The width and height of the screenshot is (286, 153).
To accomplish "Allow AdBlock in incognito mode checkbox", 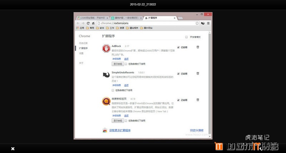I will 126,64.
